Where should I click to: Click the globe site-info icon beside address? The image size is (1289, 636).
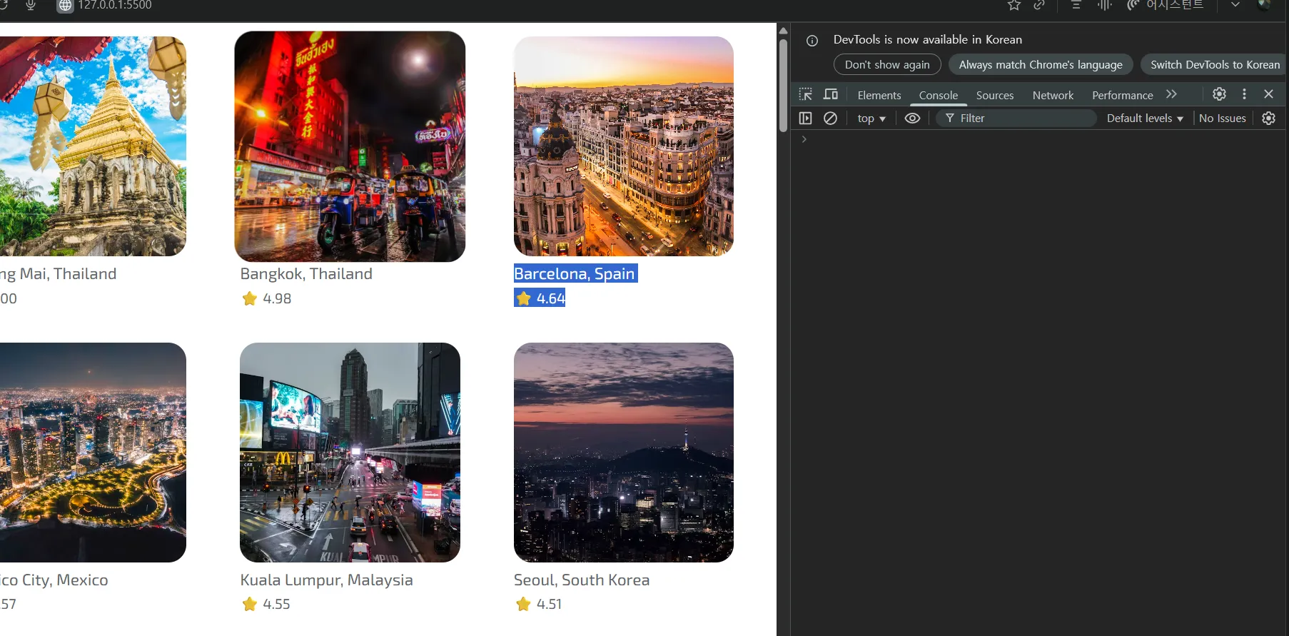(66, 6)
